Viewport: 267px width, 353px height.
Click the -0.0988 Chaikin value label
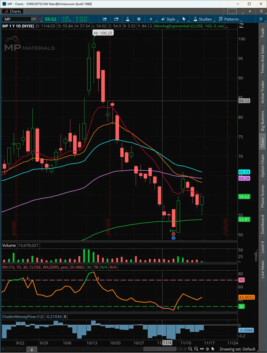(x=246, y=330)
